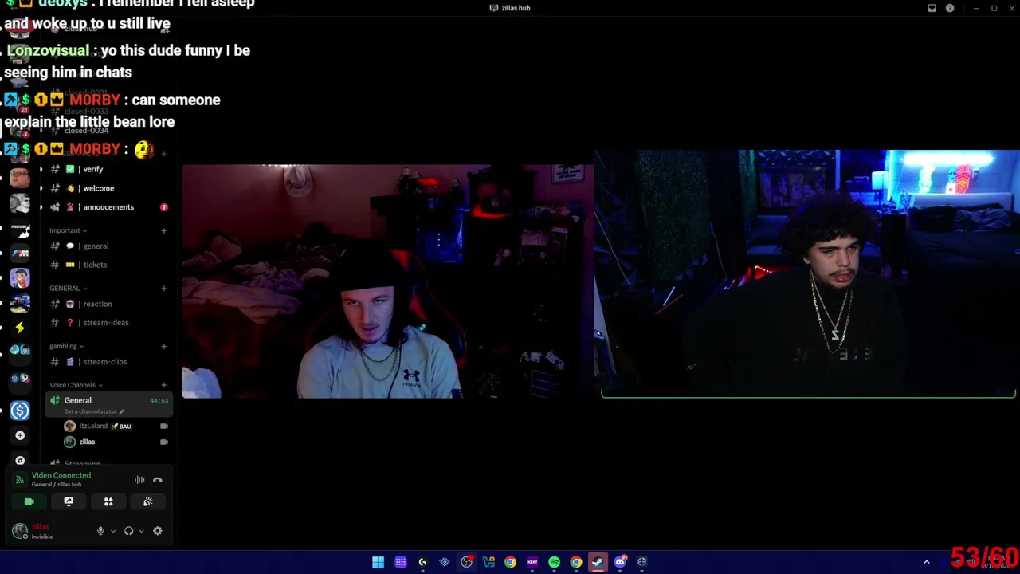Open the microphone input options arrow
Image resolution: width=1020 pixels, height=574 pixels.
point(113,531)
